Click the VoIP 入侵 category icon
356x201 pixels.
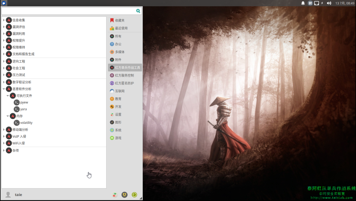[x=9, y=136]
